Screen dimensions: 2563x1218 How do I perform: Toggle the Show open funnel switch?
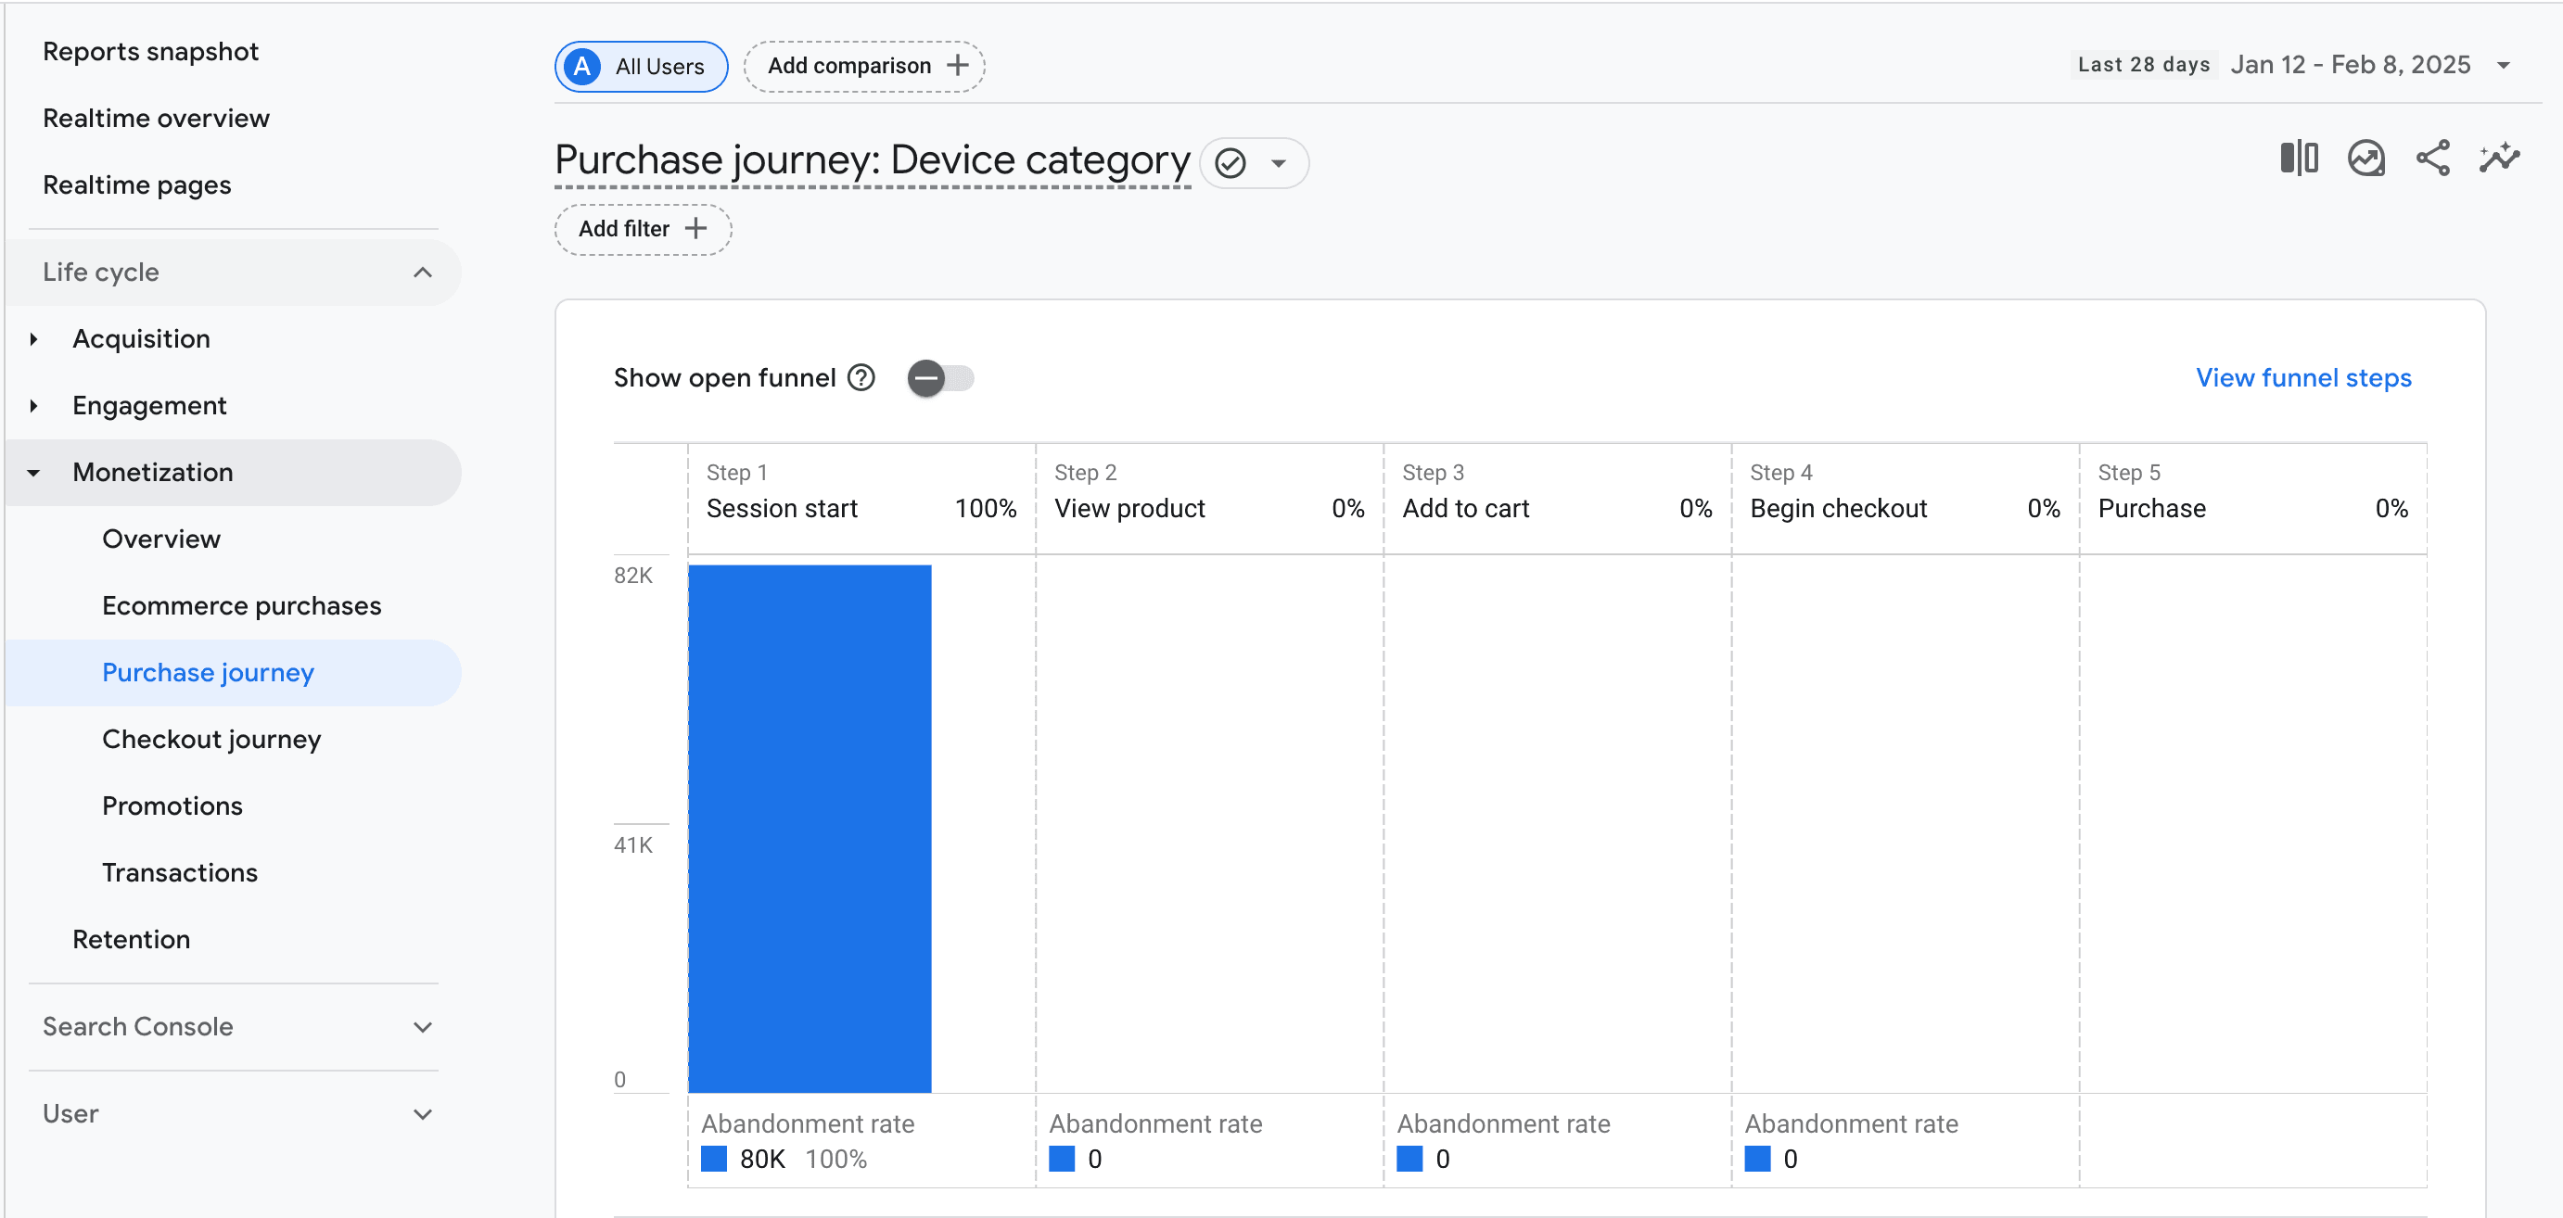(939, 378)
